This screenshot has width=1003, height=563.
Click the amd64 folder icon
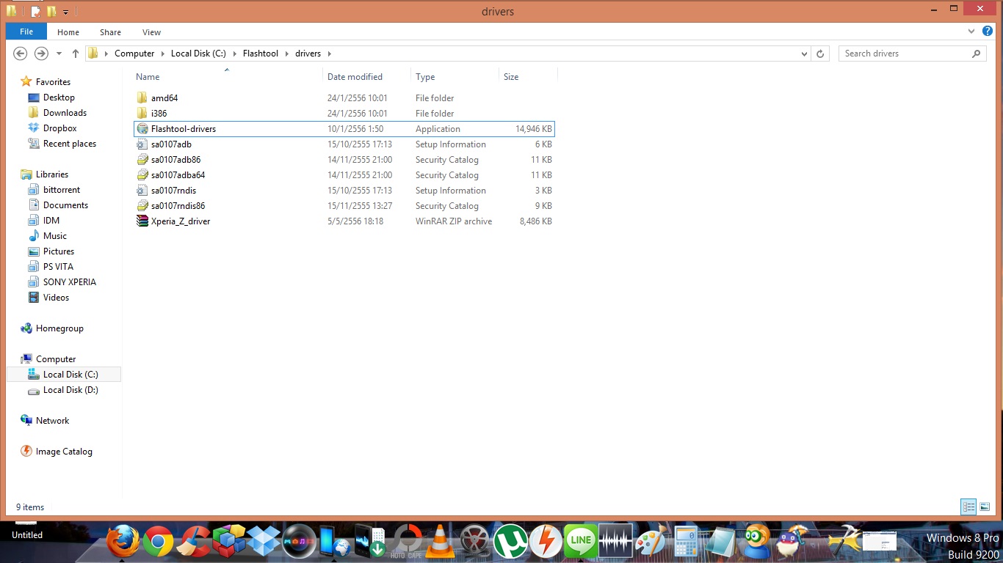click(142, 98)
